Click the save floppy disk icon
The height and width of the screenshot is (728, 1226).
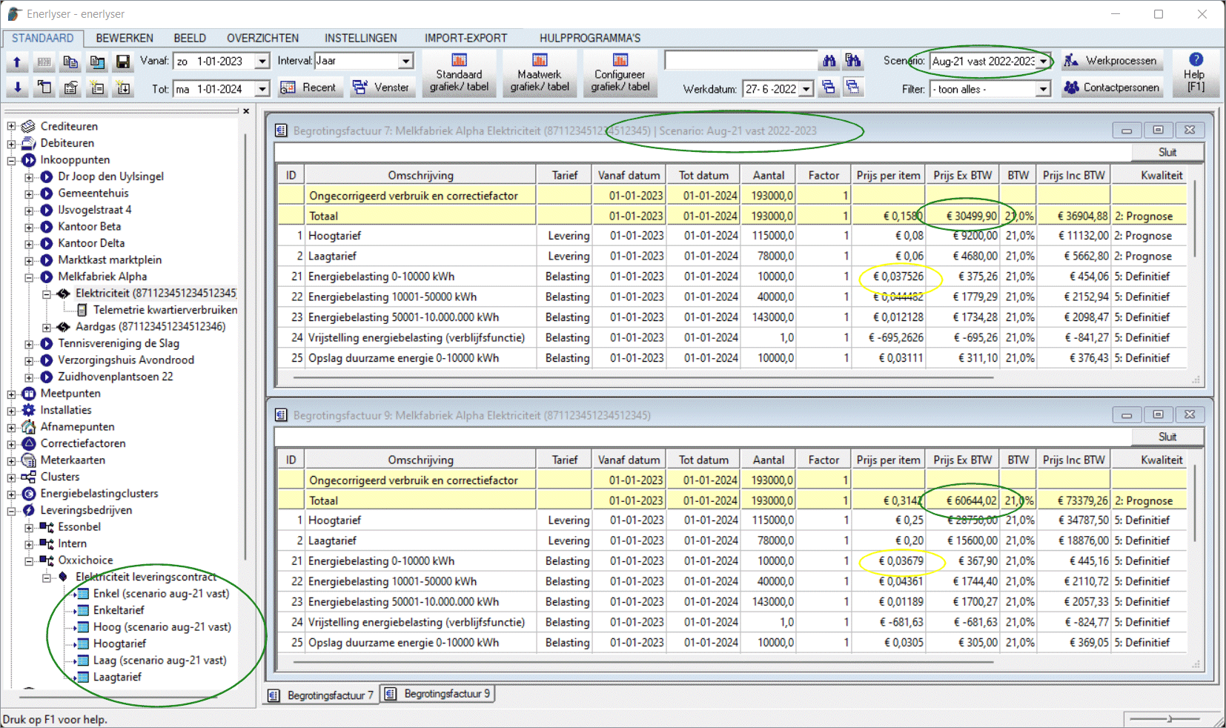[x=123, y=62]
